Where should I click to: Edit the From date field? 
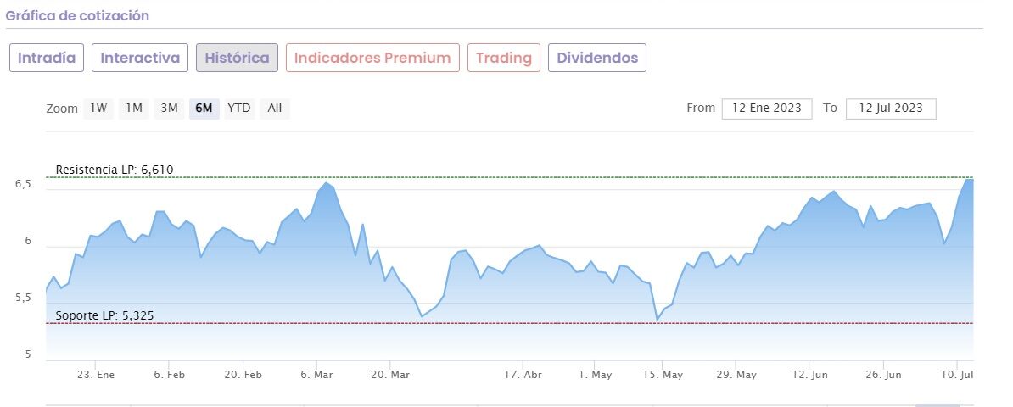pyautogui.click(x=767, y=109)
